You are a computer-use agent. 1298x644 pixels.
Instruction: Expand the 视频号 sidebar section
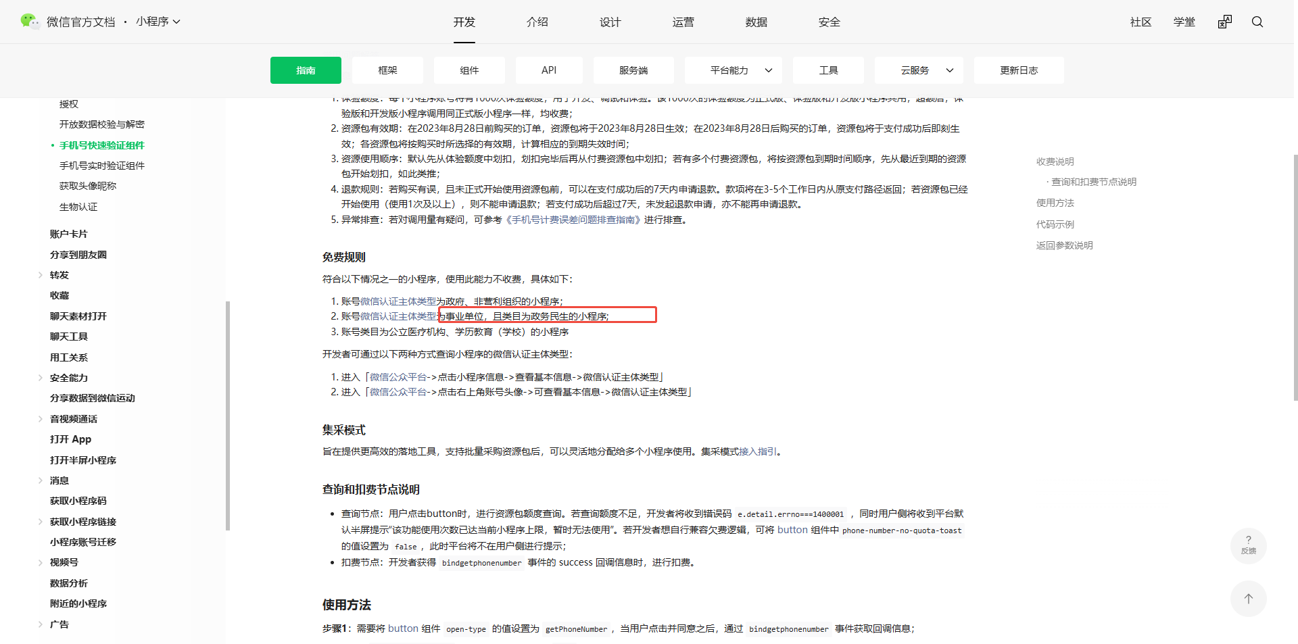(x=41, y=562)
